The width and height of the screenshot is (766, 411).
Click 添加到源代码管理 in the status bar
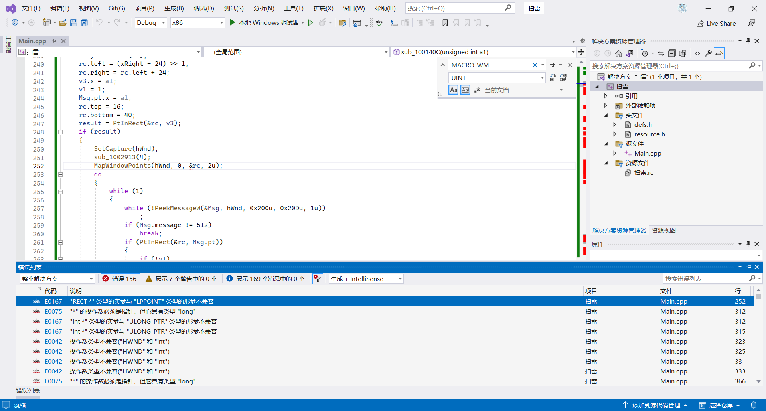655,405
